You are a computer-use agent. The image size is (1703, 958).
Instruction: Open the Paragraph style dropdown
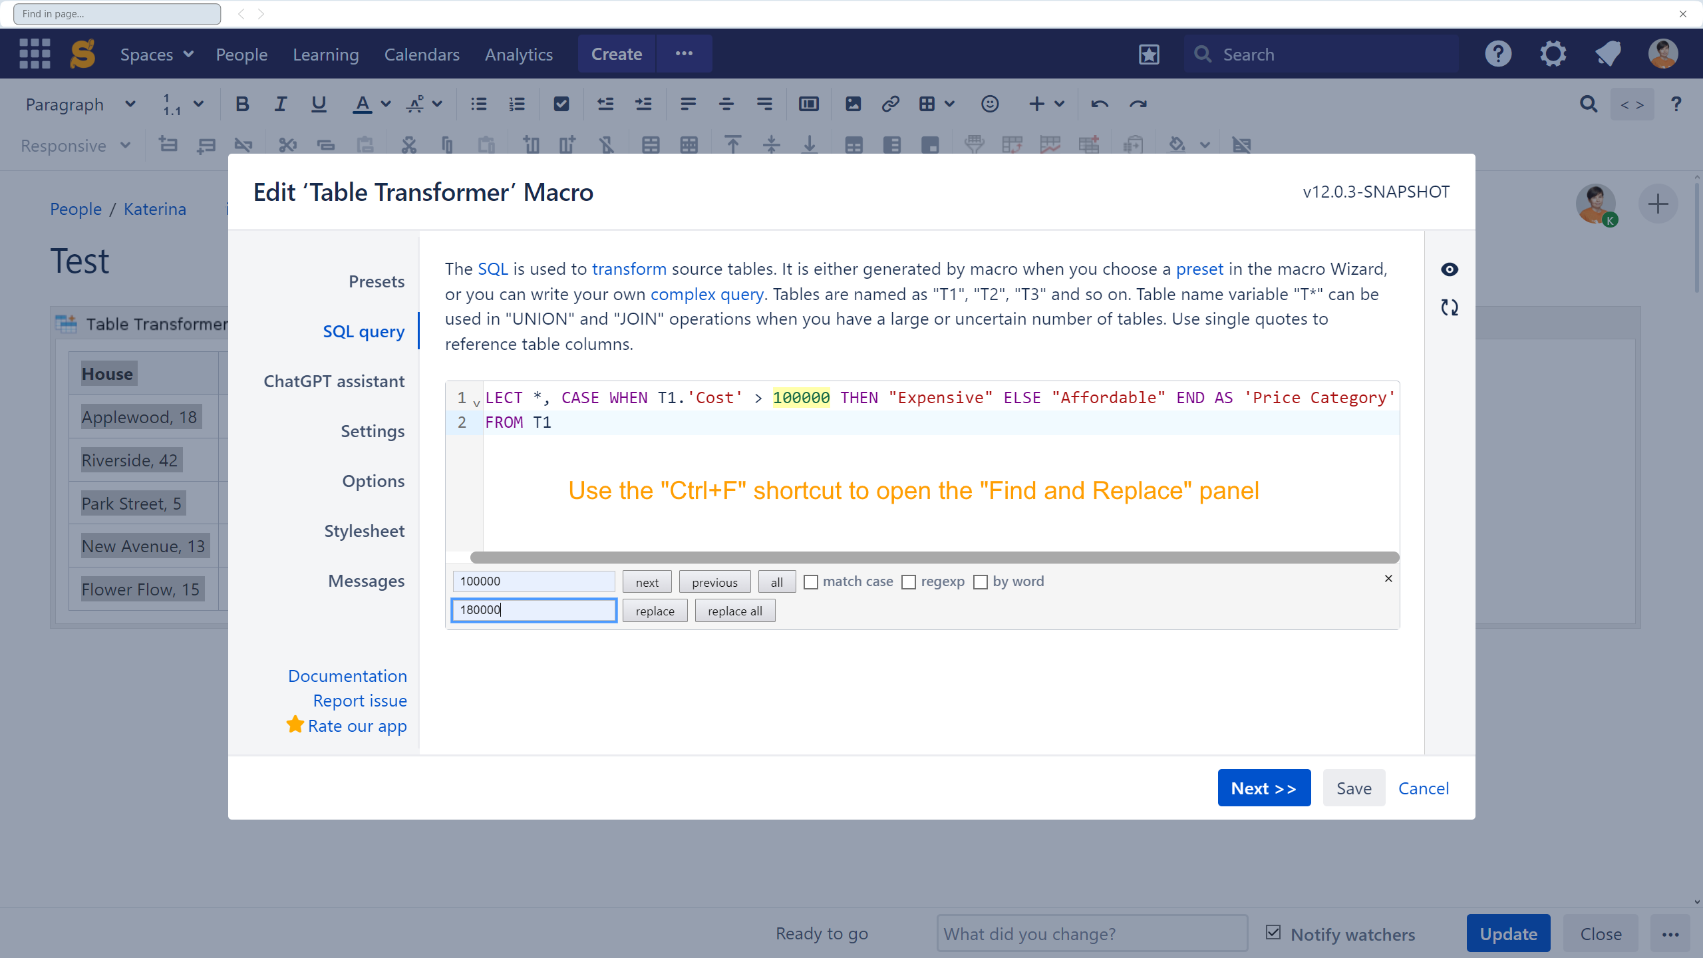pyautogui.click(x=80, y=104)
